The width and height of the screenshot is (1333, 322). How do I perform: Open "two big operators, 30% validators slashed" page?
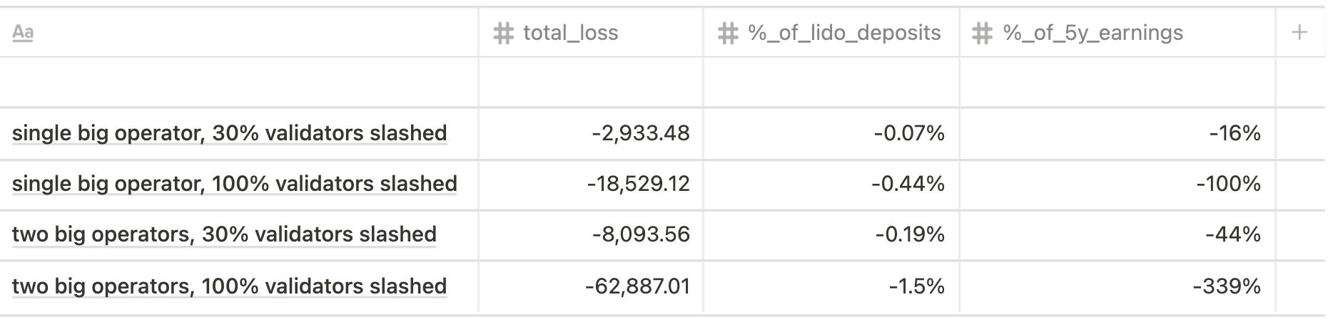coord(224,234)
